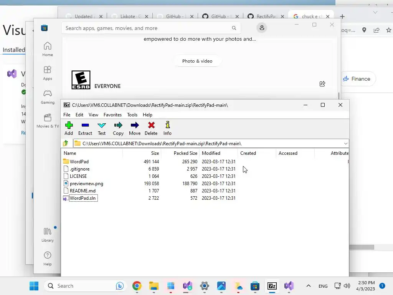This screenshot has height=295, width=393.
Task: Click the Microsoft Store search field
Action: (x=151, y=28)
